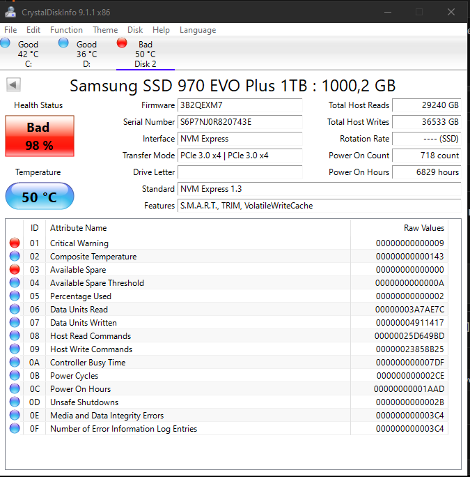470x477 pixels.
Task: Open the Disk menu
Action: (135, 30)
